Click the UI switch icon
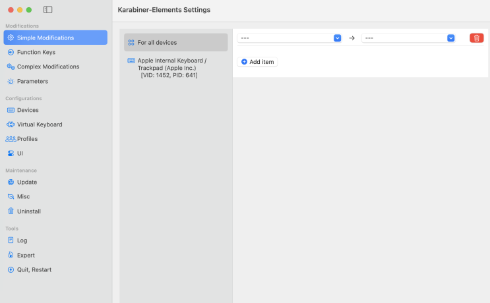This screenshot has height=303, width=490. 11,153
